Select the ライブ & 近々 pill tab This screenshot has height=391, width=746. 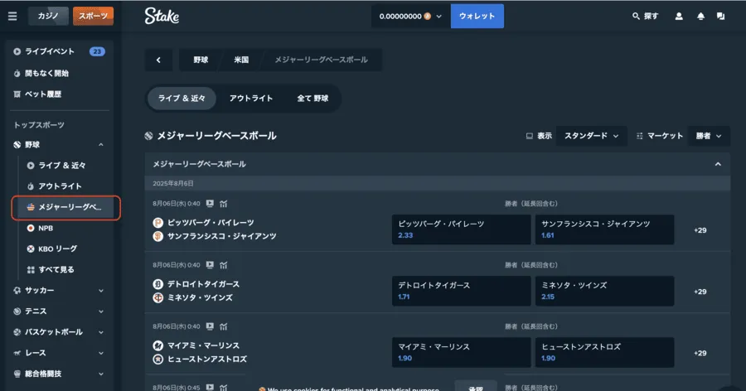(182, 99)
